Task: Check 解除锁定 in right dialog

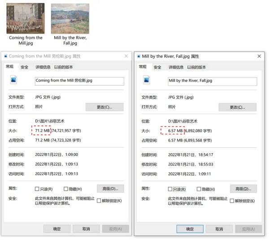Action: pyautogui.click(x=232, y=201)
